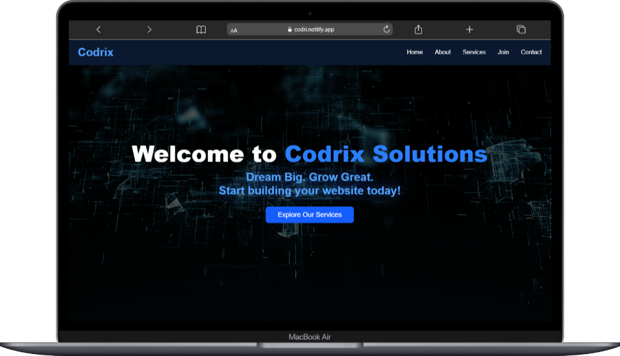Click the blue Codrix Solutions heading text
Image resolution: width=620 pixels, height=356 pixels.
pyautogui.click(x=386, y=154)
